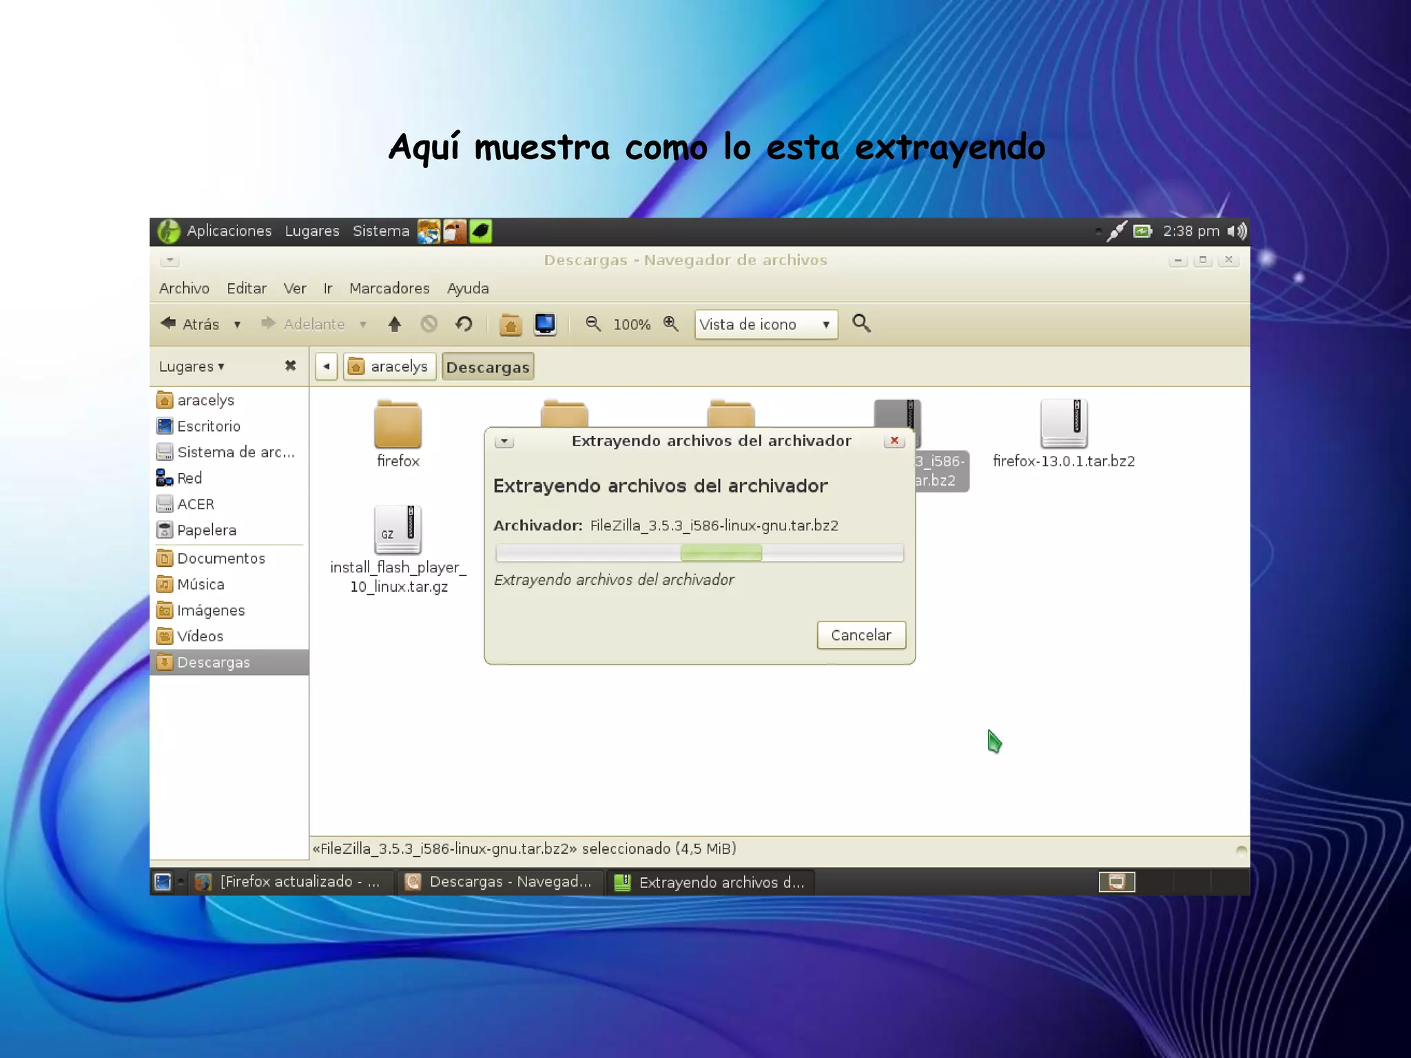Toggle the Descargas path button

click(488, 367)
